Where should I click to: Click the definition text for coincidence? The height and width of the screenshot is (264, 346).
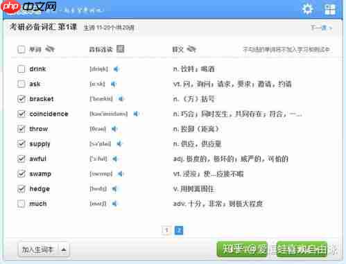[237, 114]
